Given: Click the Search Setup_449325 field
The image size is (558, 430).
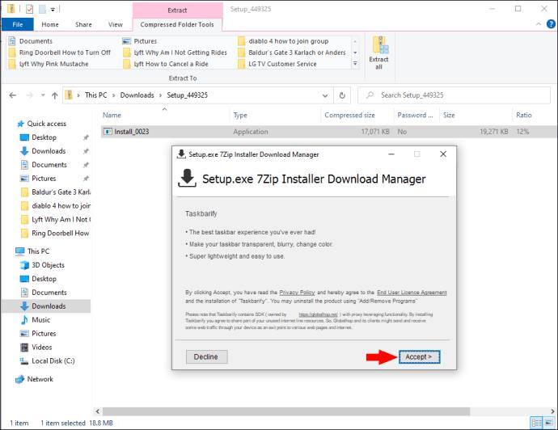Looking at the screenshot, I should [454, 95].
